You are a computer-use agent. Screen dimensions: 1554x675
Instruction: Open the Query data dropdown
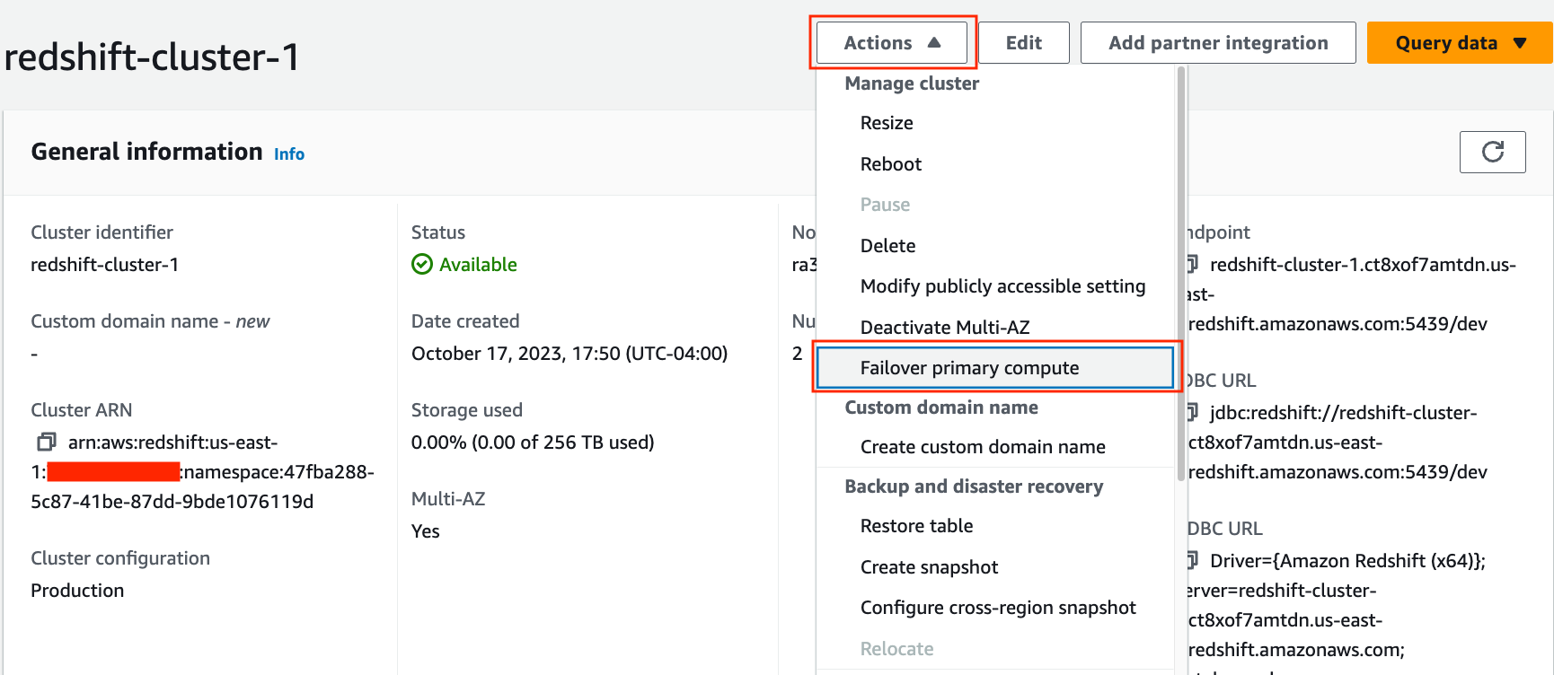coord(1460,43)
